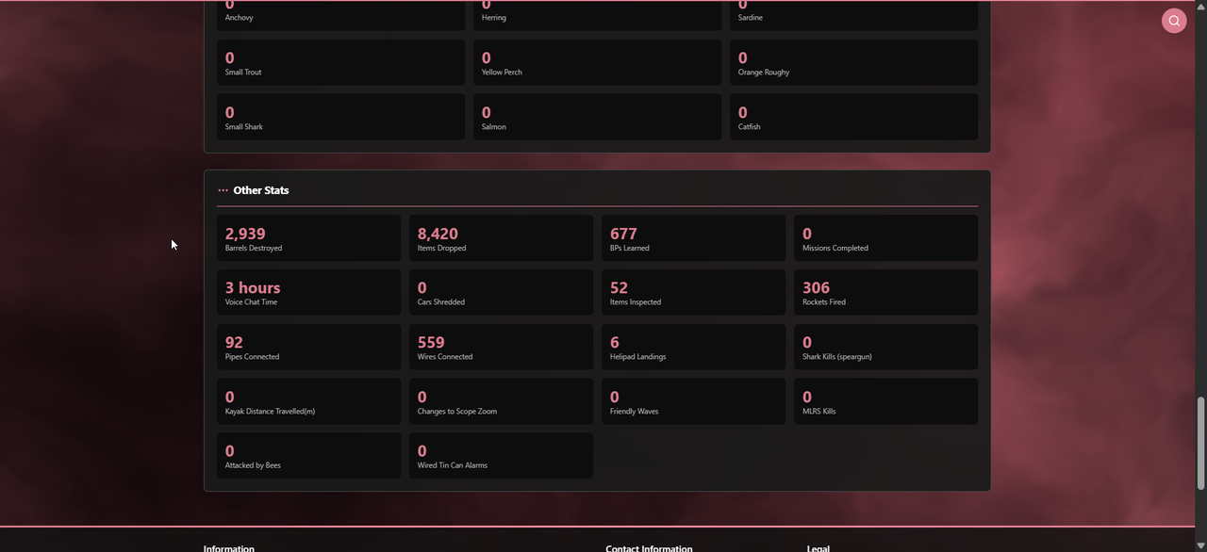Select the BPs Learned stat card
The height and width of the screenshot is (552, 1207).
click(x=693, y=238)
